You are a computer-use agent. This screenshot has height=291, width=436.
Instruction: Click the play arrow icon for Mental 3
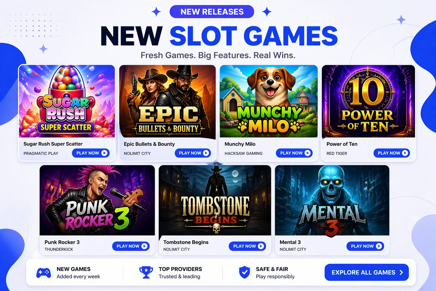379,246
